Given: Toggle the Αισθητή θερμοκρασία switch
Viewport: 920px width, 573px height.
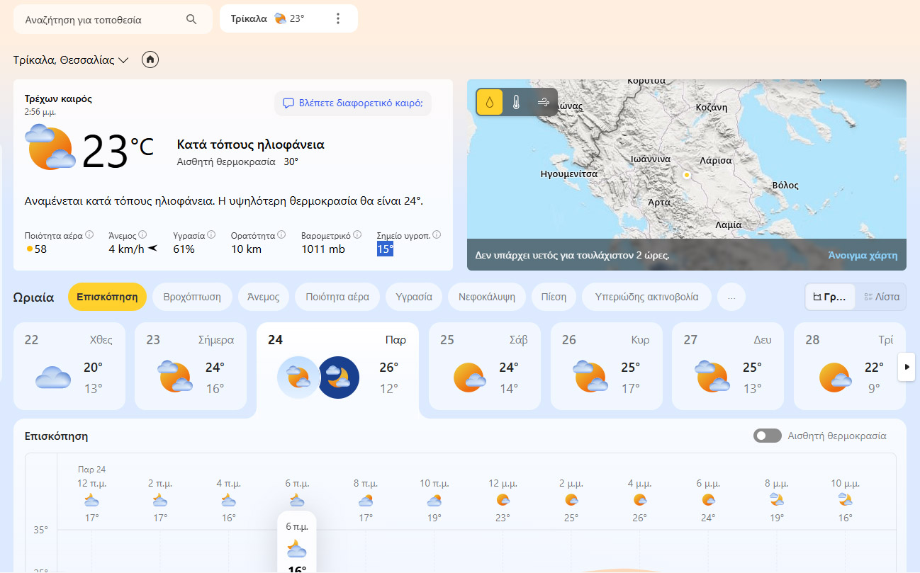Looking at the screenshot, I should pos(767,436).
